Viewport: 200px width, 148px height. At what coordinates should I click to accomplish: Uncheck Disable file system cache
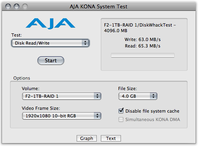tap(121, 111)
